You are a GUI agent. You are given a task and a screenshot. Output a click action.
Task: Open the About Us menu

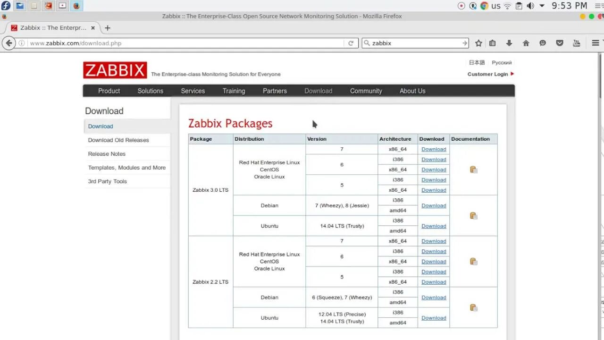pos(412,91)
